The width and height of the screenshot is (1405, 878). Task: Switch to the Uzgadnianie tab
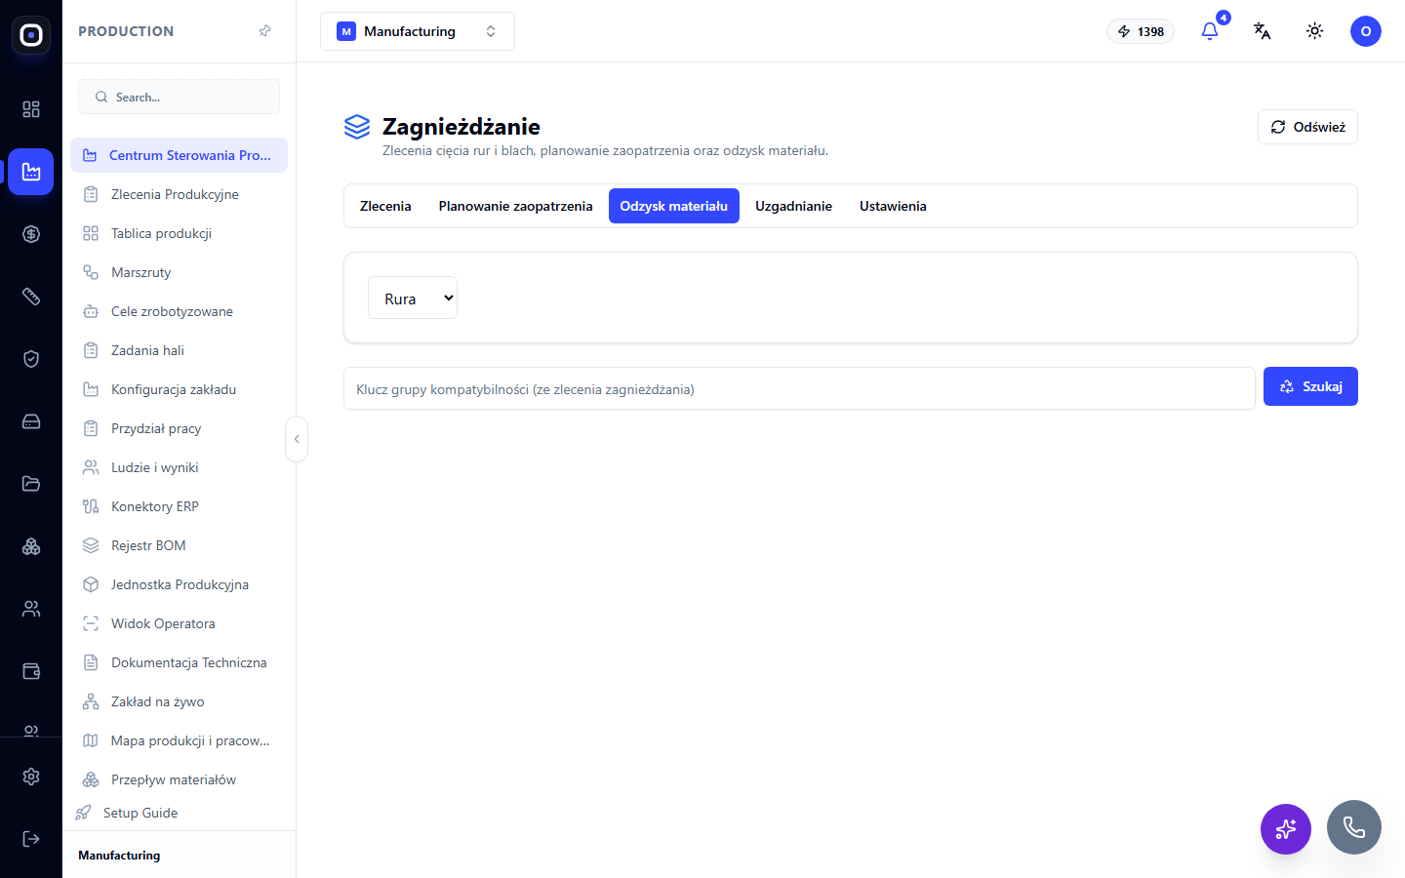coord(794,206)
